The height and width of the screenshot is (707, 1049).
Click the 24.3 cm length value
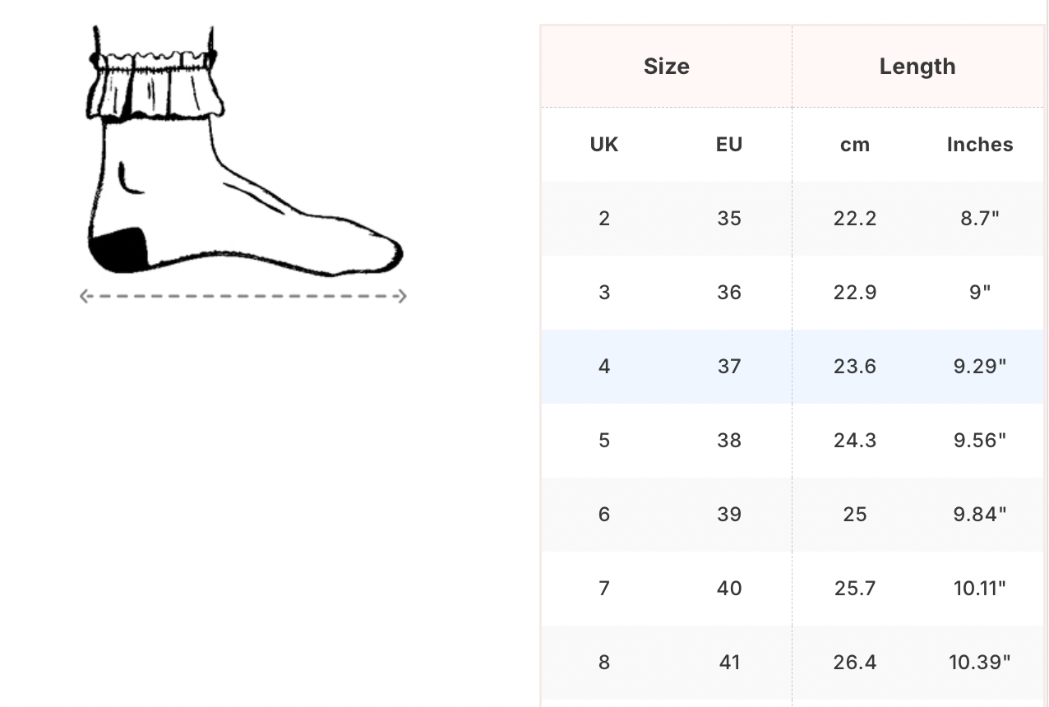point(855,441)
